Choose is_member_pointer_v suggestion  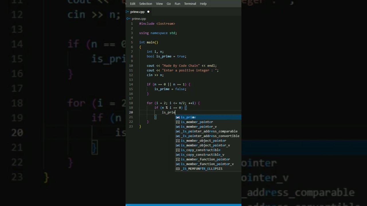208,126
